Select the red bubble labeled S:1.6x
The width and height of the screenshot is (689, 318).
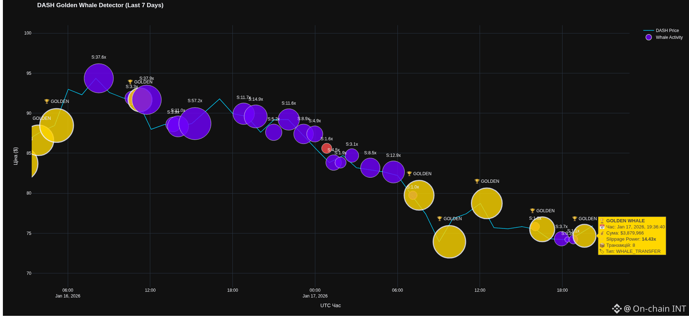326,148
